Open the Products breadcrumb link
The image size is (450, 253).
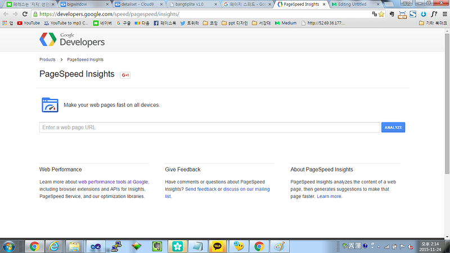point(47,60)
